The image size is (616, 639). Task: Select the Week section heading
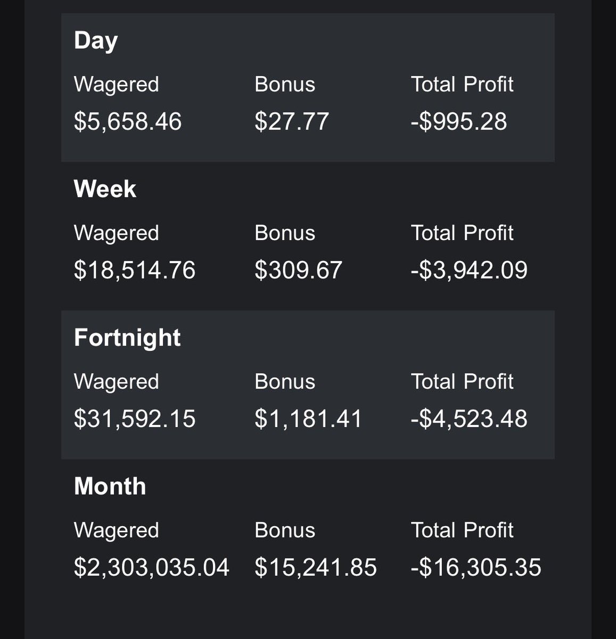click(105, 189)
